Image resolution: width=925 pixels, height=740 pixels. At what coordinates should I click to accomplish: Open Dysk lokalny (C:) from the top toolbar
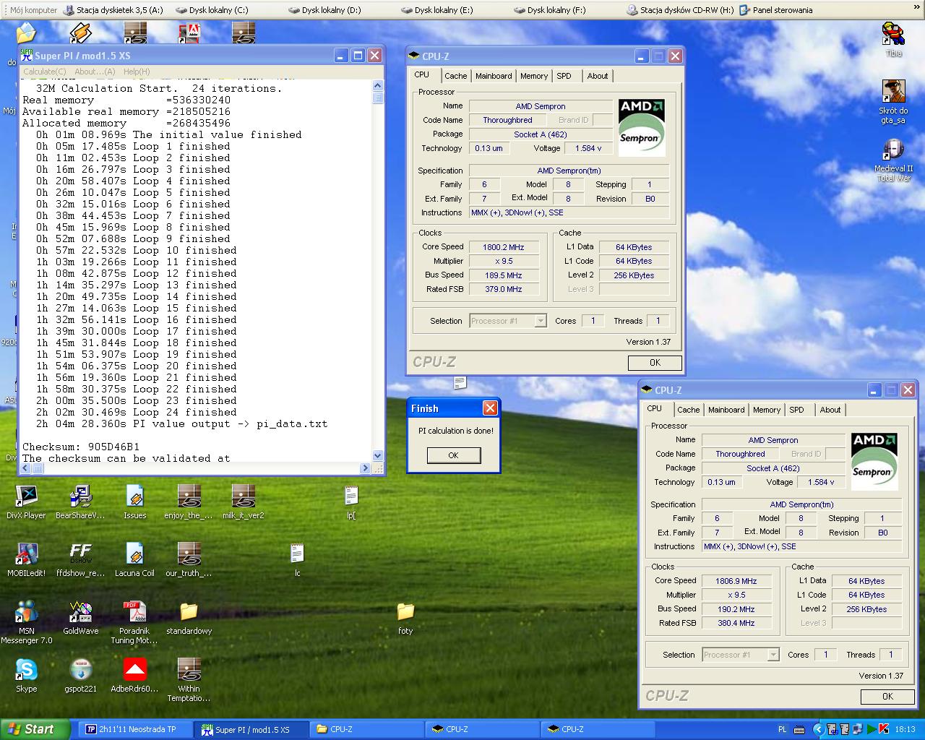[211, 10]
